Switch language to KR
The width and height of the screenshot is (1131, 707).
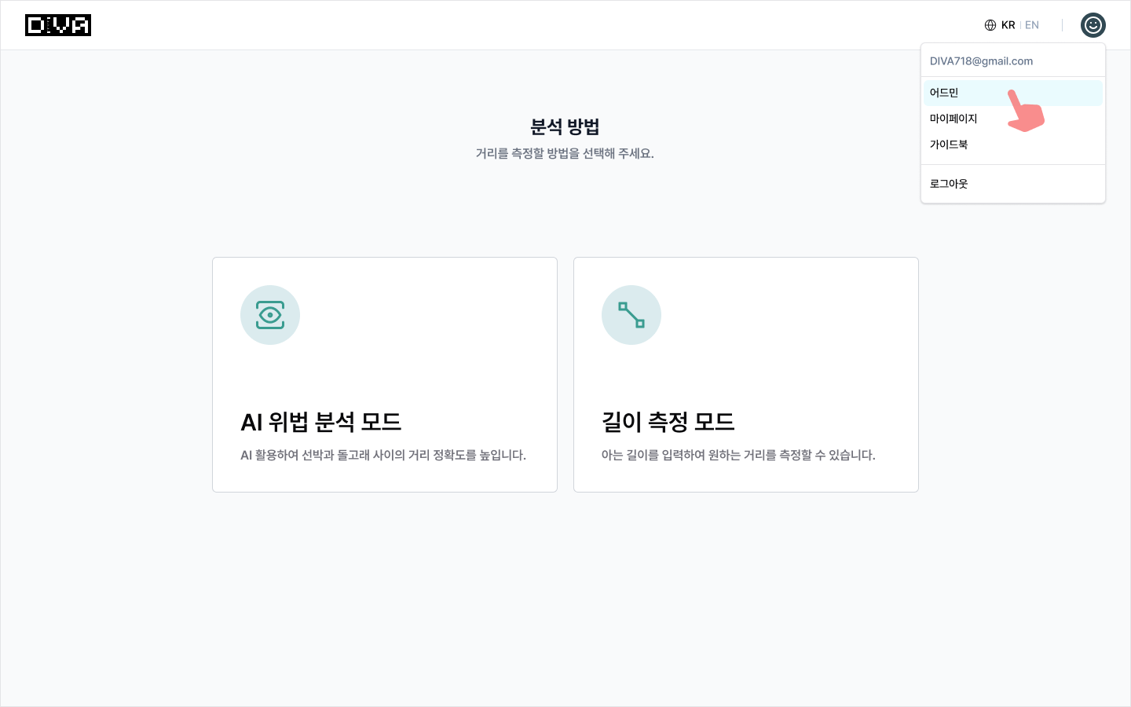(x=1008, y=25)
